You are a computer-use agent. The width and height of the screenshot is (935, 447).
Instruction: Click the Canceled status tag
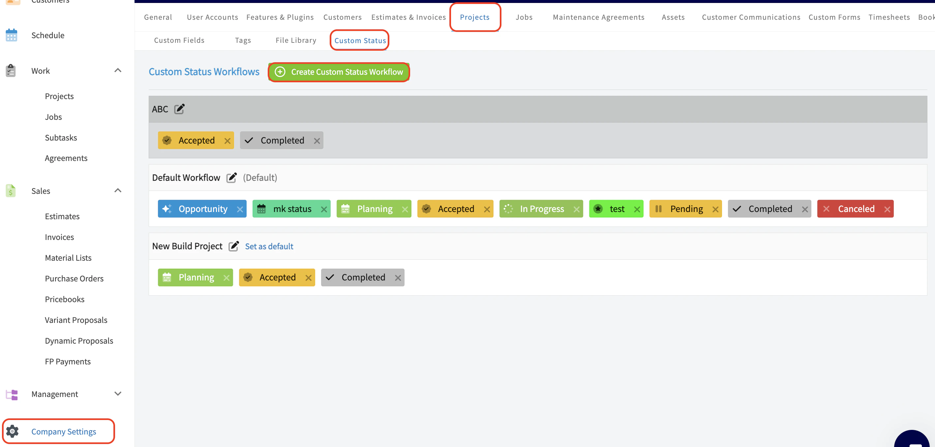tap(856, 209)
